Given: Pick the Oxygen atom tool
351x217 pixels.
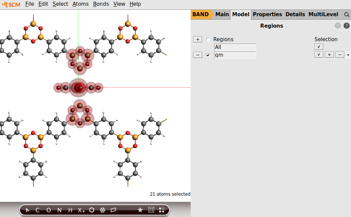Looking at the screenshot, I should 48,210.
